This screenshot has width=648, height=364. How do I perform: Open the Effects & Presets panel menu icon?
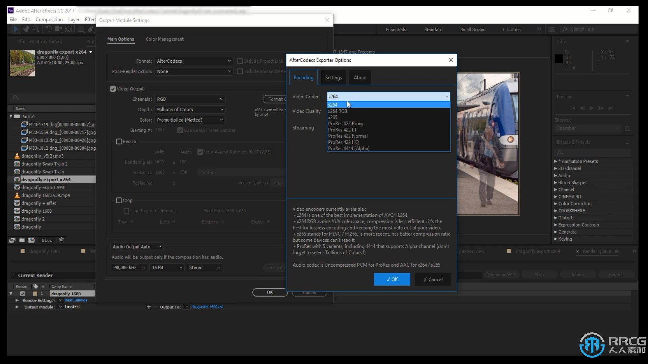point(627,142)
